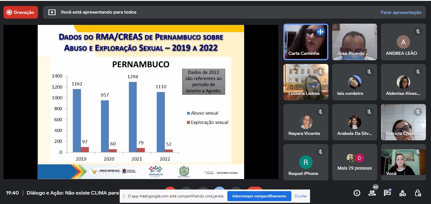Click Carla Caminha's speaking audio indicator
Screen dimensions: 431x204
[x=320, y=32]
